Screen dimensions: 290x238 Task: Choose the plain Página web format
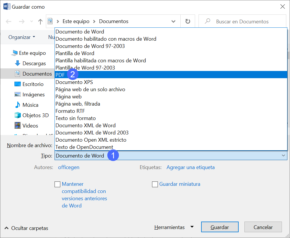point(171,96)
